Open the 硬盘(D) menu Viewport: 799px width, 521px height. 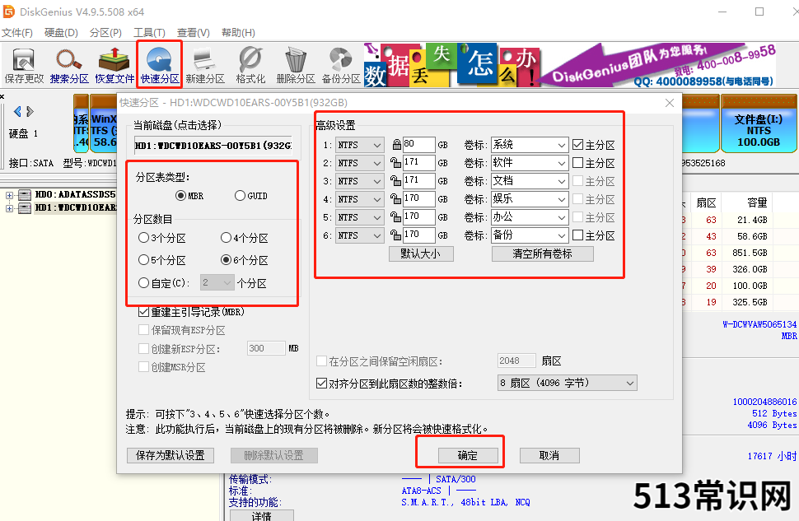coord(61,33)
